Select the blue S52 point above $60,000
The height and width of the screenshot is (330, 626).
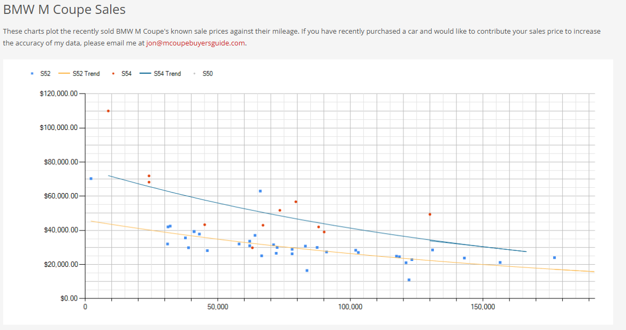(x=261, y=191)
